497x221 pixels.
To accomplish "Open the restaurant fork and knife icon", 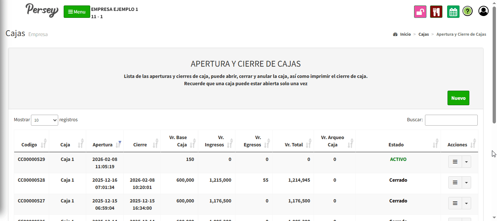I will [x=436, y=12].
